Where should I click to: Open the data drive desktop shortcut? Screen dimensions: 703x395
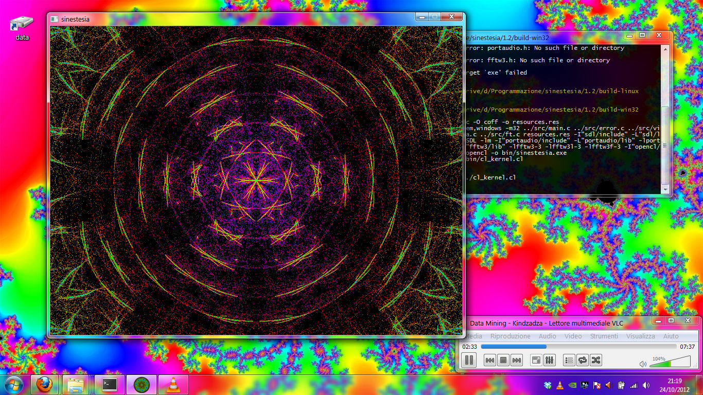pyautogui.click(x=22, y=29)
